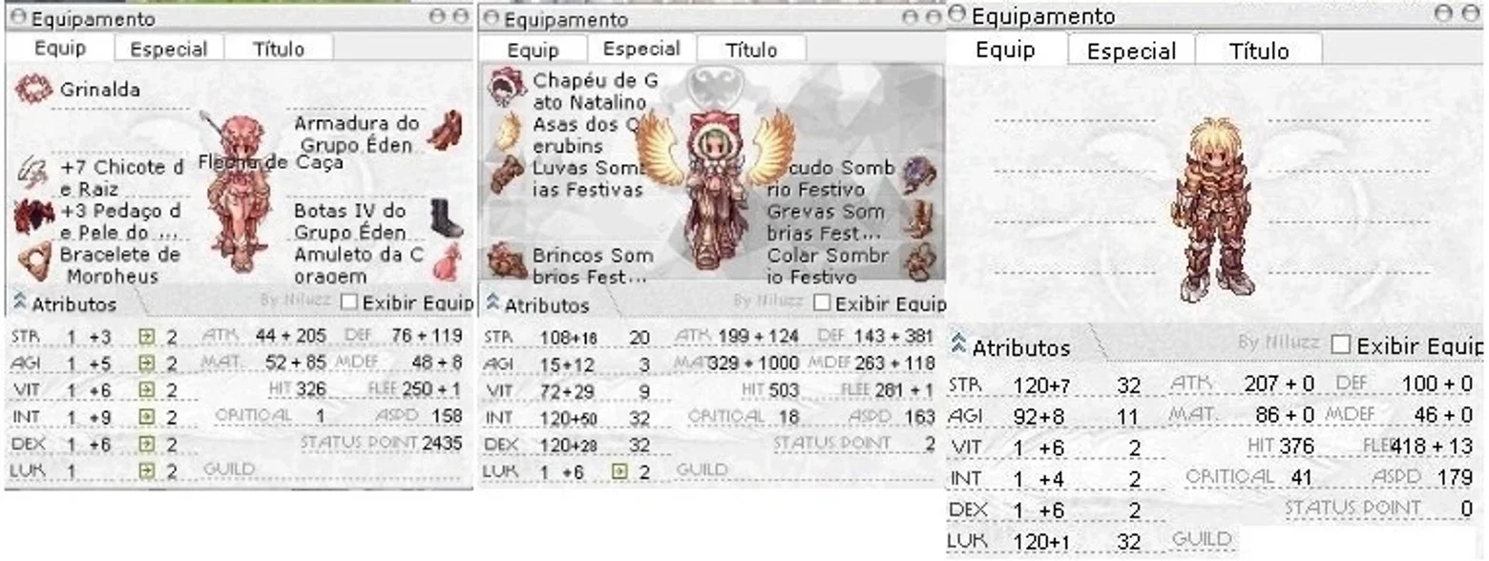Click HIT value 503 in middle window

coord(784,389)
